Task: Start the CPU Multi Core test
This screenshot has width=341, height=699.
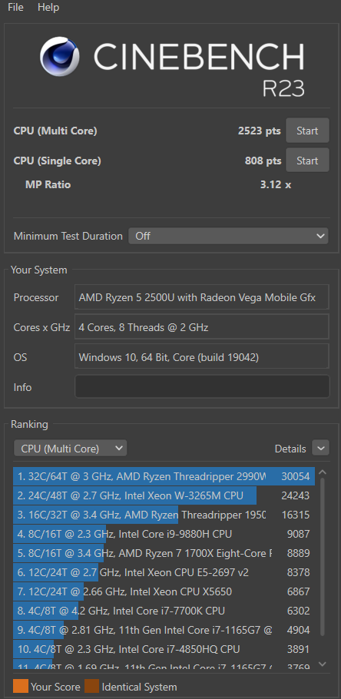Action: tap(307, 131)
